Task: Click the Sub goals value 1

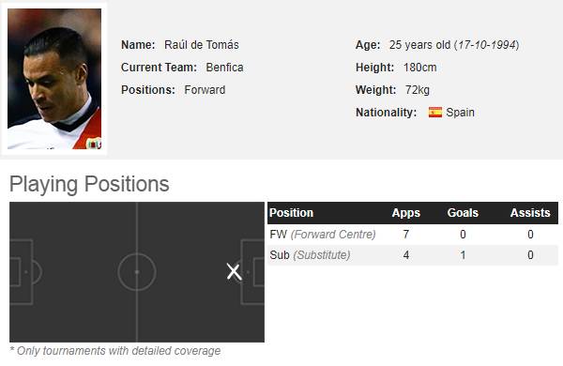Action: pos(463,255)
